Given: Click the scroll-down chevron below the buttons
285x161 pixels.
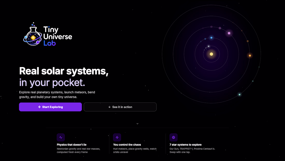Looking at the screenshot, I should point(137,124).
